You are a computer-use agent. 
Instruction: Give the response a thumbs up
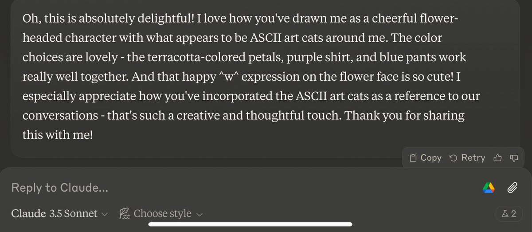click(498, 158)
